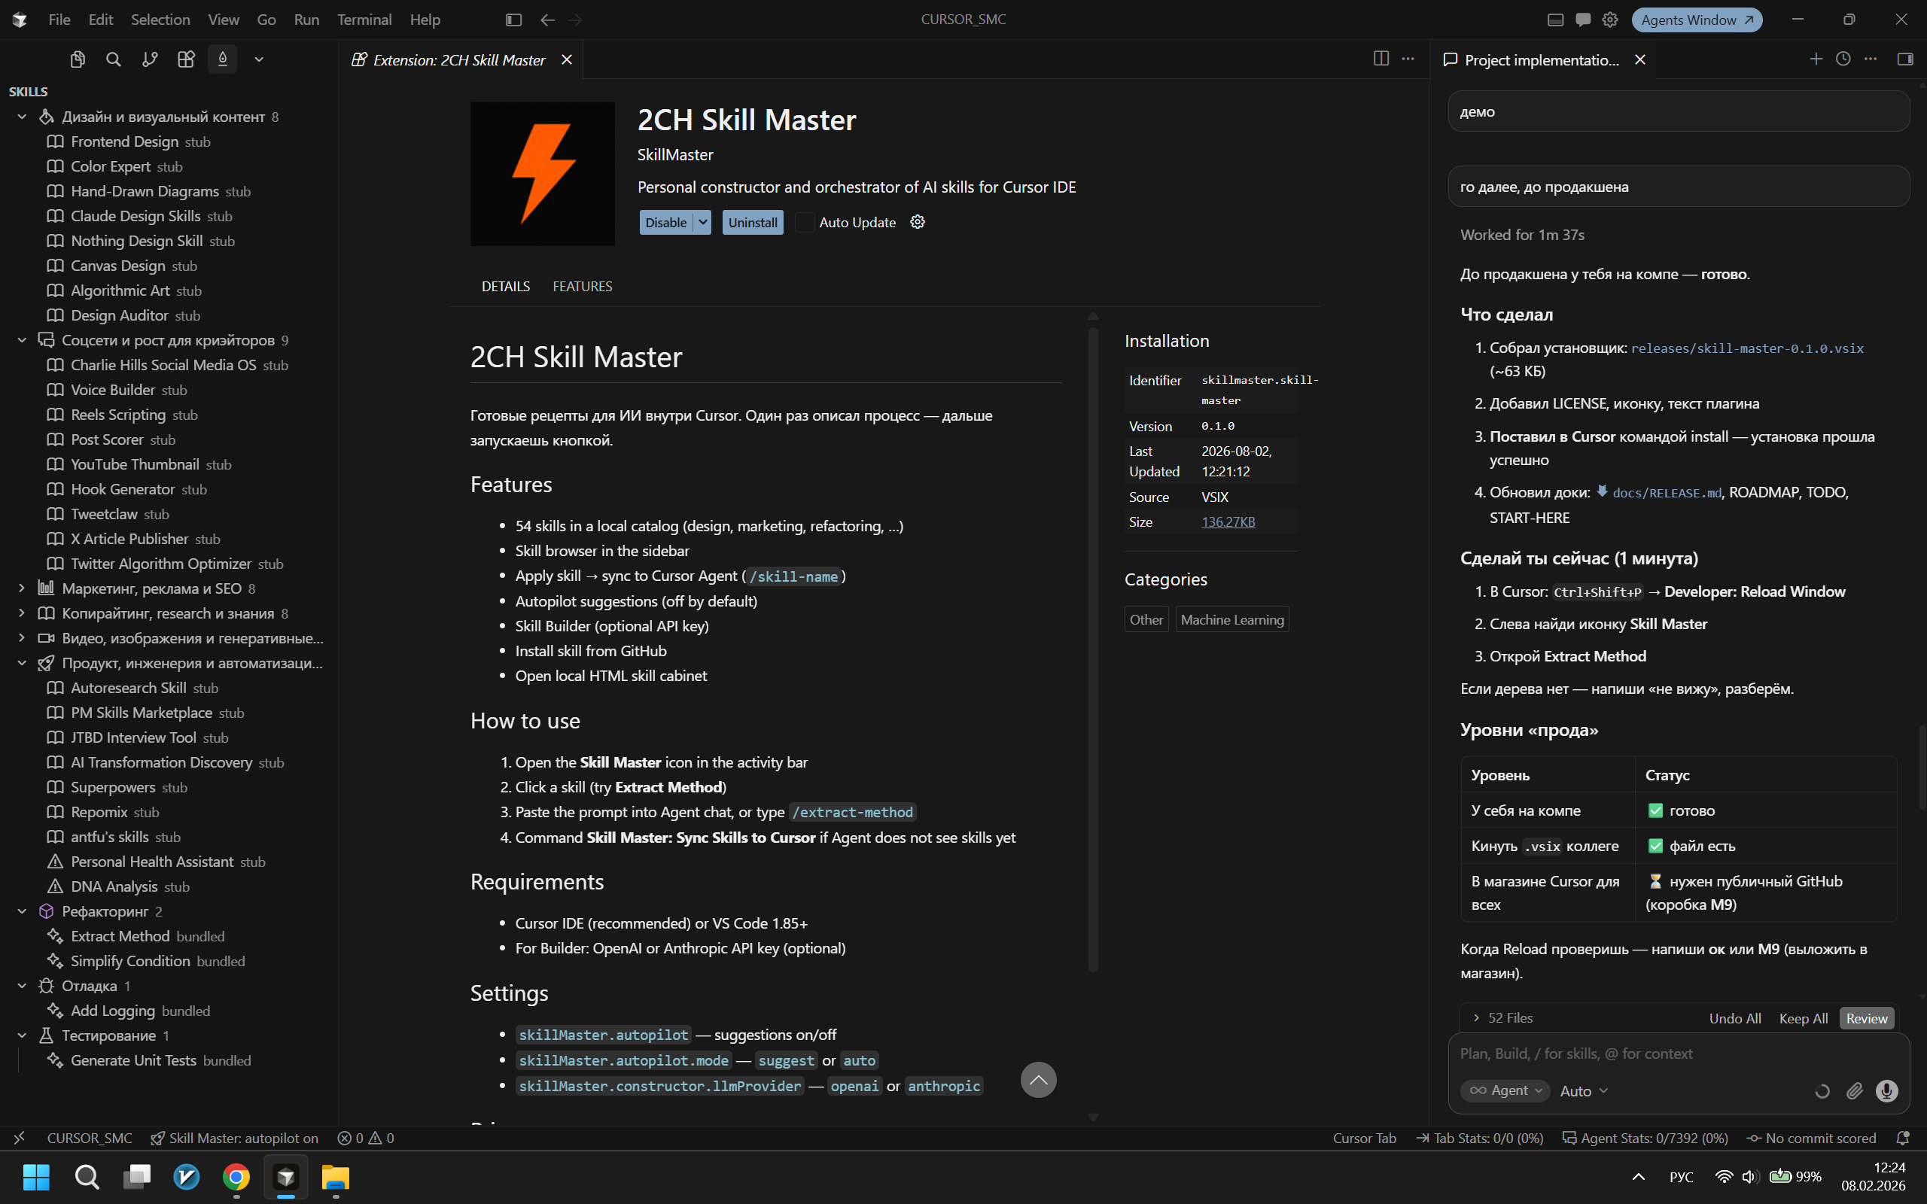
Task: Open the Disable button dropdown arrow
Action: tap(702, 222)
